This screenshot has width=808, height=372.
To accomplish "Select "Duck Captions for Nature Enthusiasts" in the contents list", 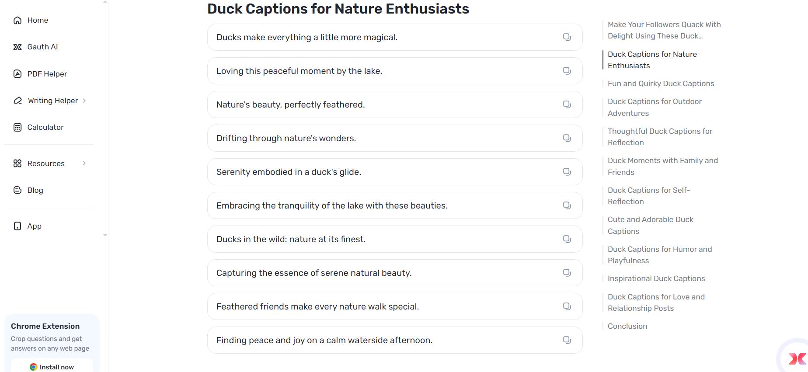I will (x=652, y=60).
